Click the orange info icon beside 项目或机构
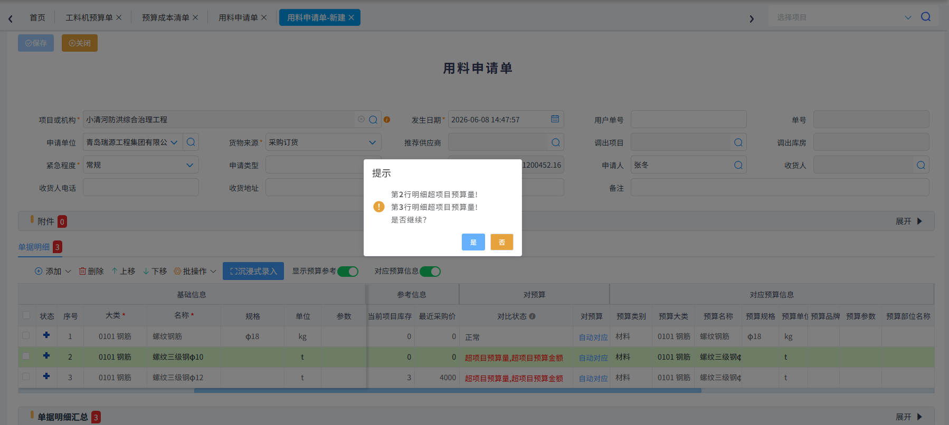Viewport: 949px width, 425px height. coord(387,120)
